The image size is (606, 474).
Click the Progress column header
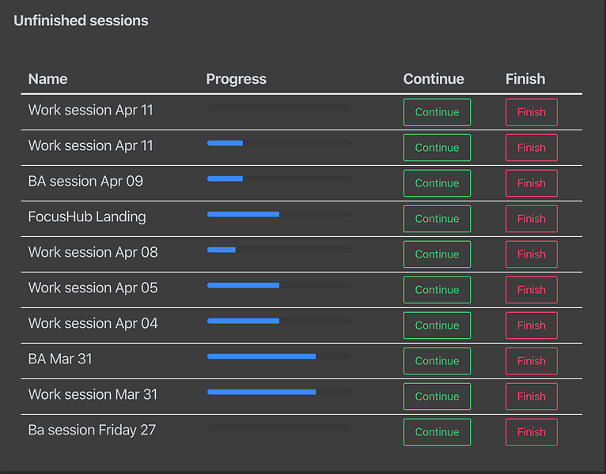[x=236, y=79]
